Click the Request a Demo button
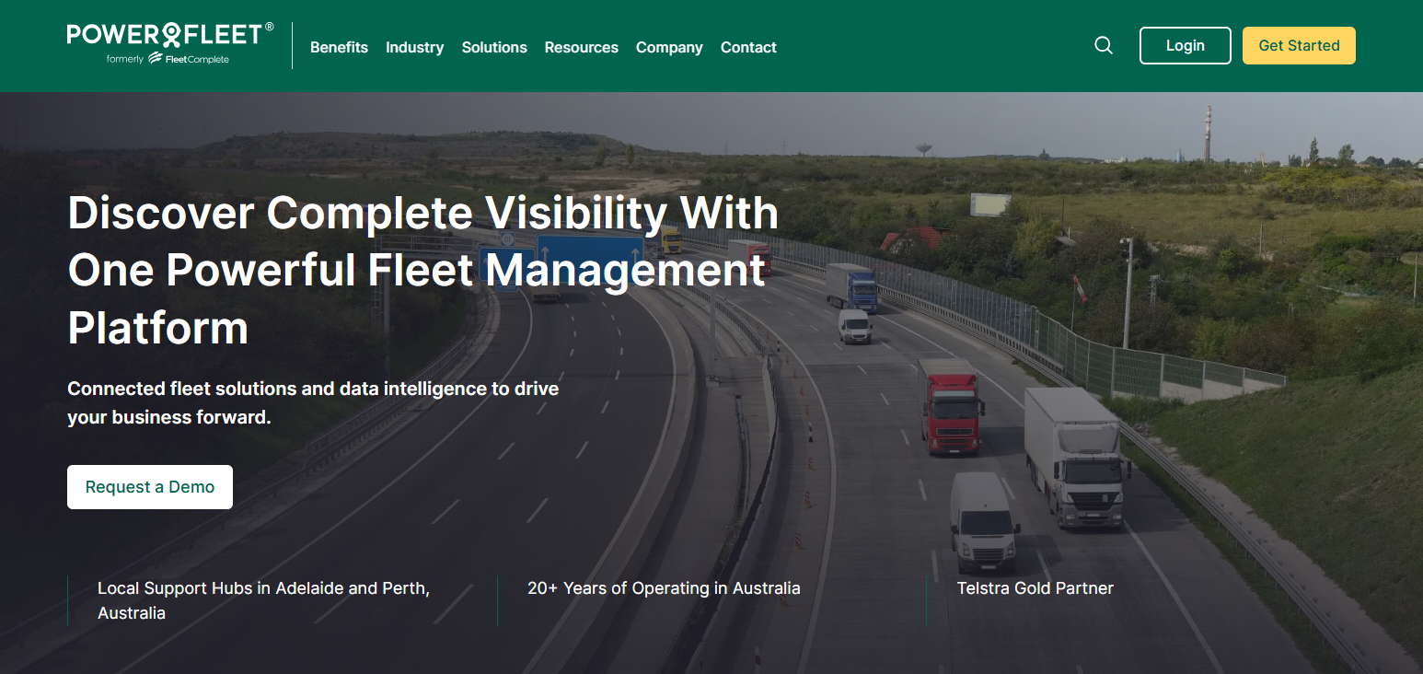The height and width of the screenshot is (674, 1423). click(150, 487)
